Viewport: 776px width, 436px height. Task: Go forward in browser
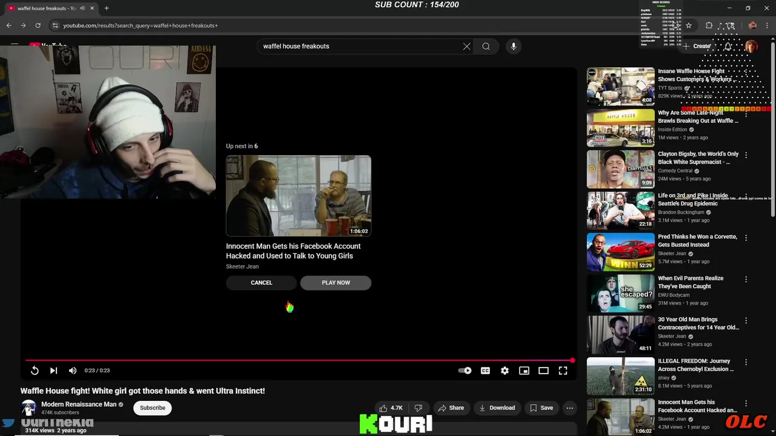pyautogui.click(x=23, y=25)
